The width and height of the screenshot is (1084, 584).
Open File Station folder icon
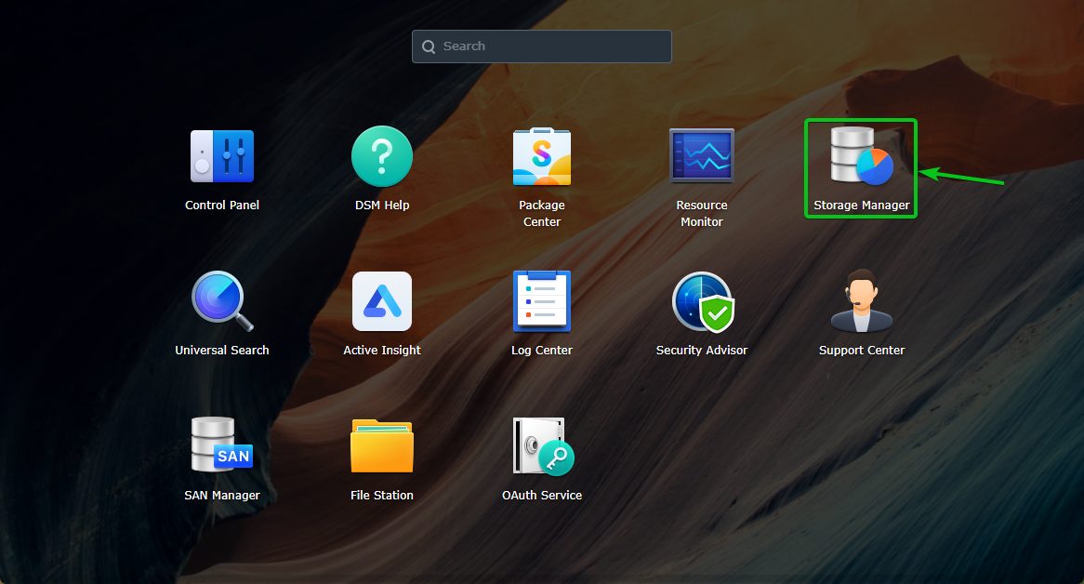coord(382,446)
